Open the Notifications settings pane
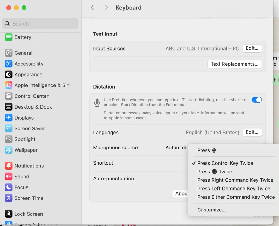Viewport: 279px width, 226px height. [29, 166]
